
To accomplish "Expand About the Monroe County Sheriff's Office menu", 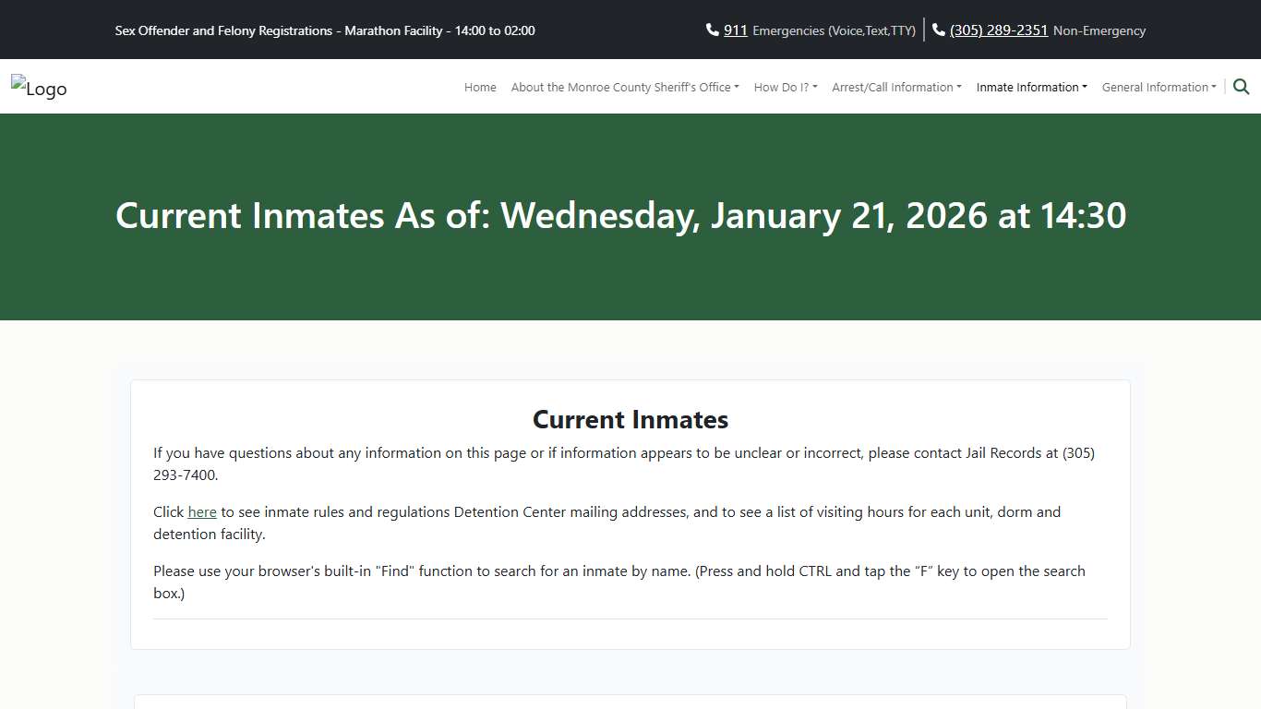I will tap(624, 88).
